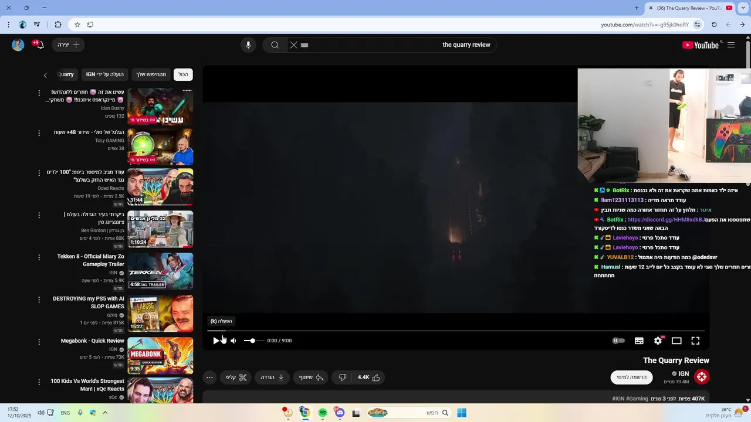The height and width of the screenshot is (422, 751).
Task: Toggle the autoplay switch in player
Action: tap(618, 341)
